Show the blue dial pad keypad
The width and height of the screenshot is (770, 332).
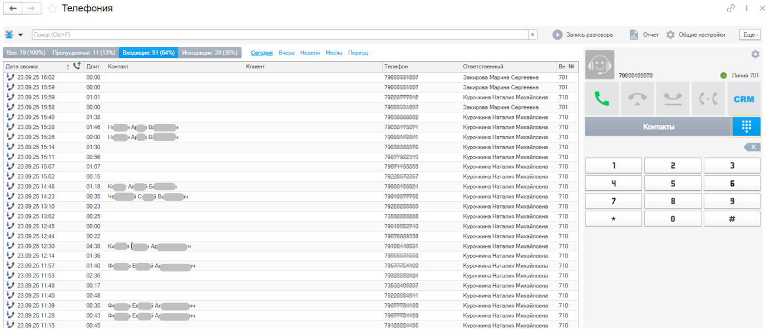746,127
